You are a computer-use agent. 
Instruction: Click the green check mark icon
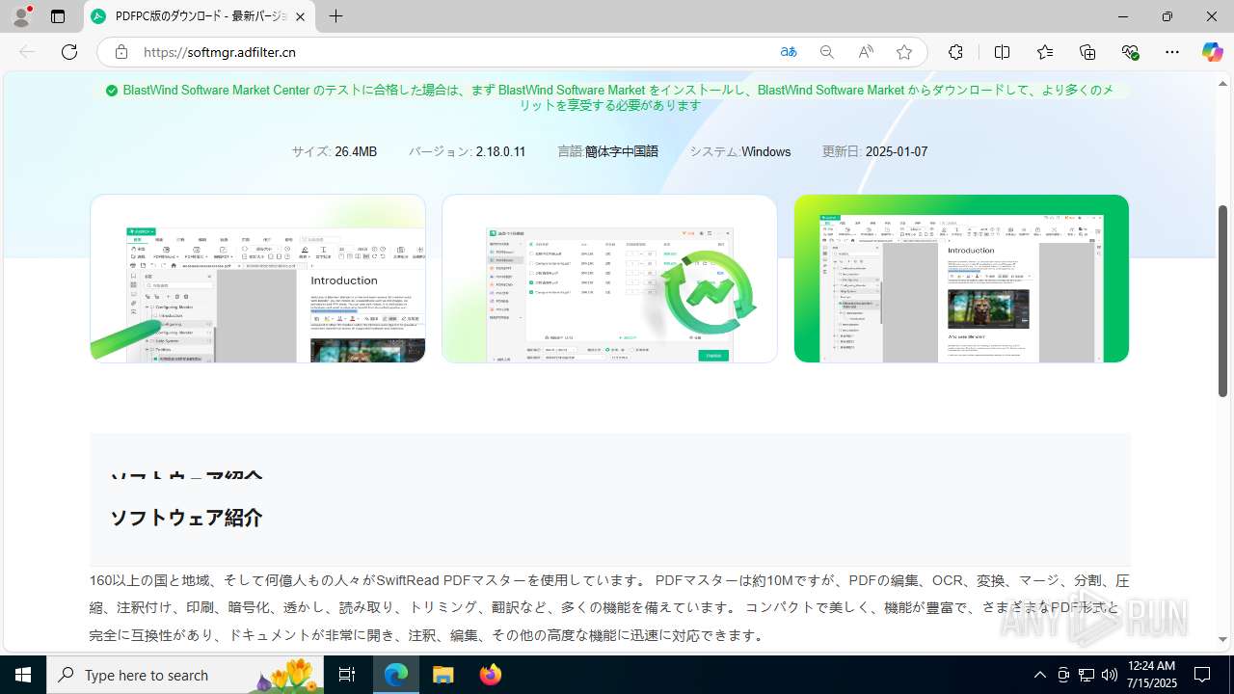[112, 91]
